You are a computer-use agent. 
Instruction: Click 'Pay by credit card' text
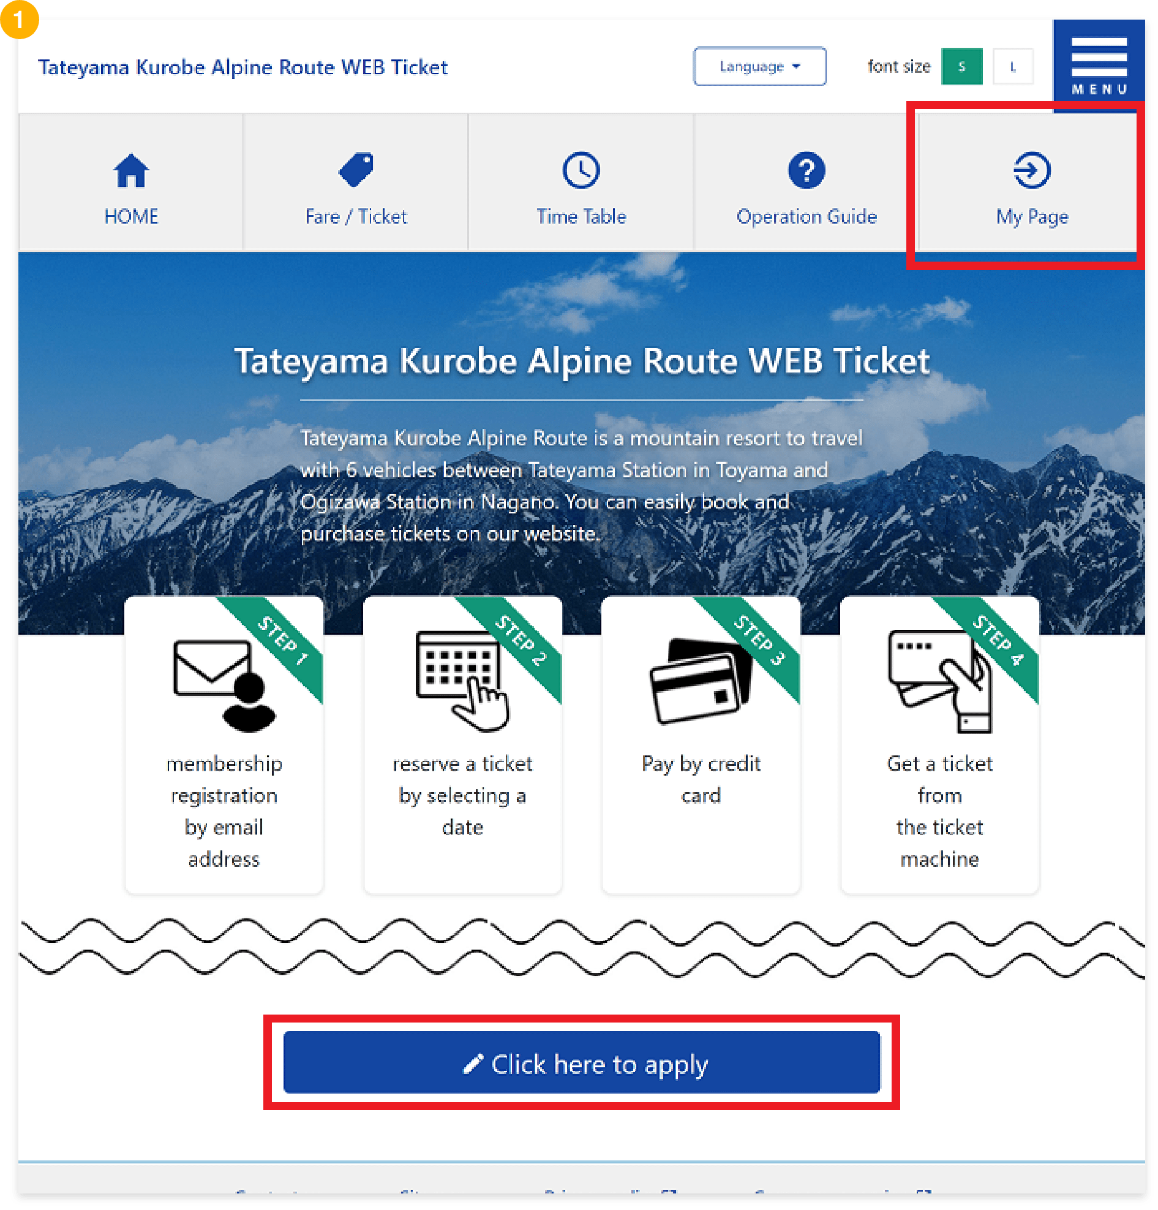pos(700,779)
